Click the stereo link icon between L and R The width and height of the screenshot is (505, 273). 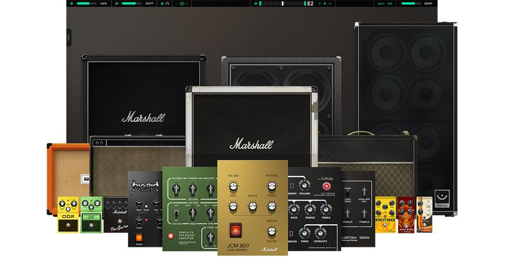click(182, 3)
